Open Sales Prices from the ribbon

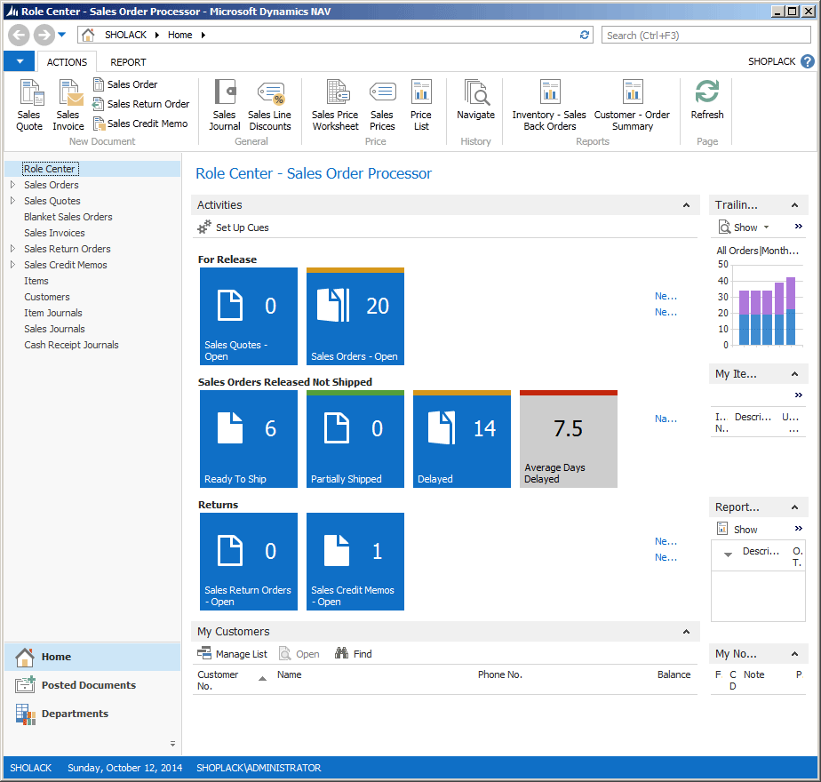click(382, 105)
